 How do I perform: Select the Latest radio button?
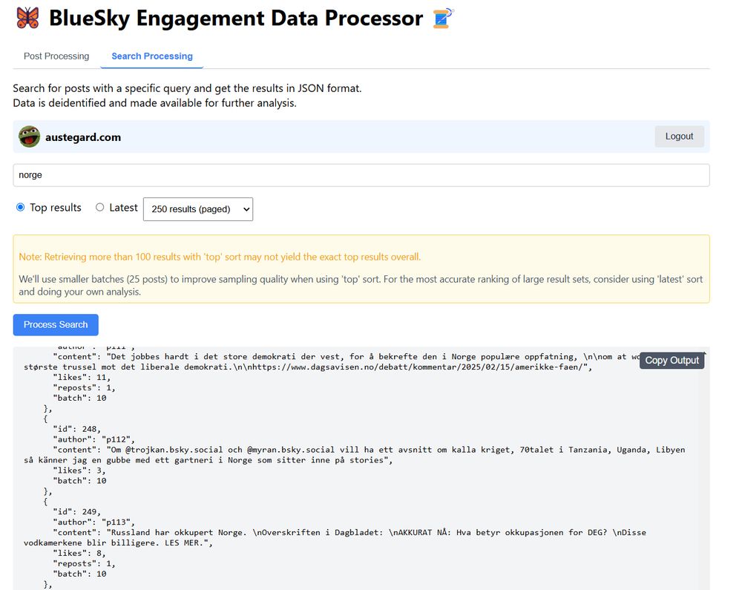tap(99, 207)
